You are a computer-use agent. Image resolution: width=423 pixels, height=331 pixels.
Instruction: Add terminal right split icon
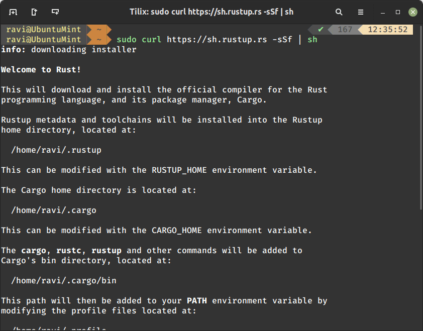[x=34, y=12]
